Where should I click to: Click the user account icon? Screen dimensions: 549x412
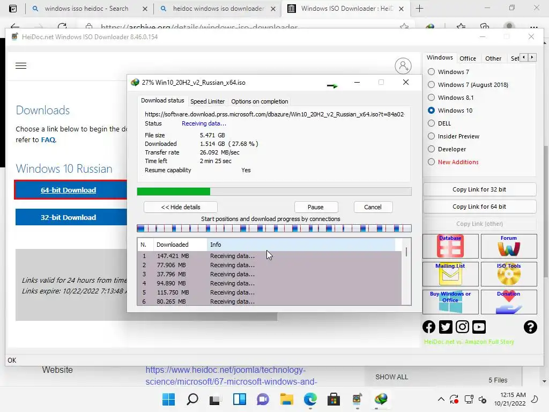(x=403, y=66)
